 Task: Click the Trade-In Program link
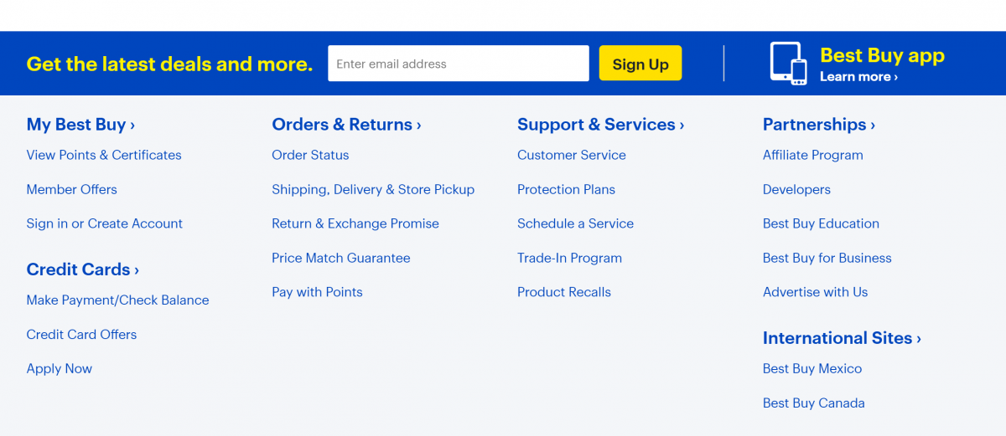pyautogui.click(x=569, y=258)
